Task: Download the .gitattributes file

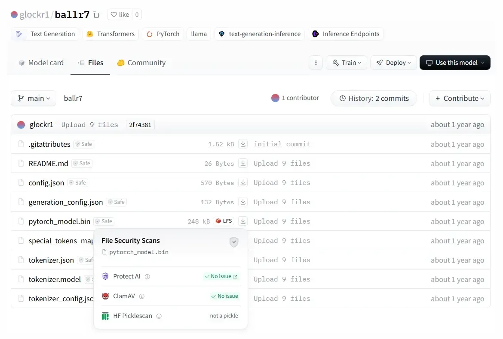Action: pyautogui.click(x=243, y=144)
